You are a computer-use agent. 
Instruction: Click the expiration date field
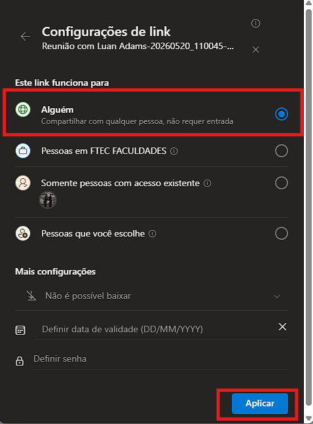pyautogui.click(x=155, y=329)
